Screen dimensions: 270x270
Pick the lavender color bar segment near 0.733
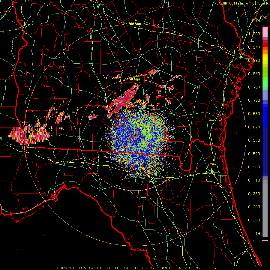pos(265,95)
